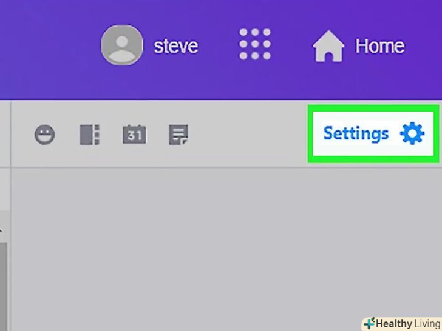Click blank purple header left of avatar
This screenshot has width=442, height=331.
[x=48, y=49]
